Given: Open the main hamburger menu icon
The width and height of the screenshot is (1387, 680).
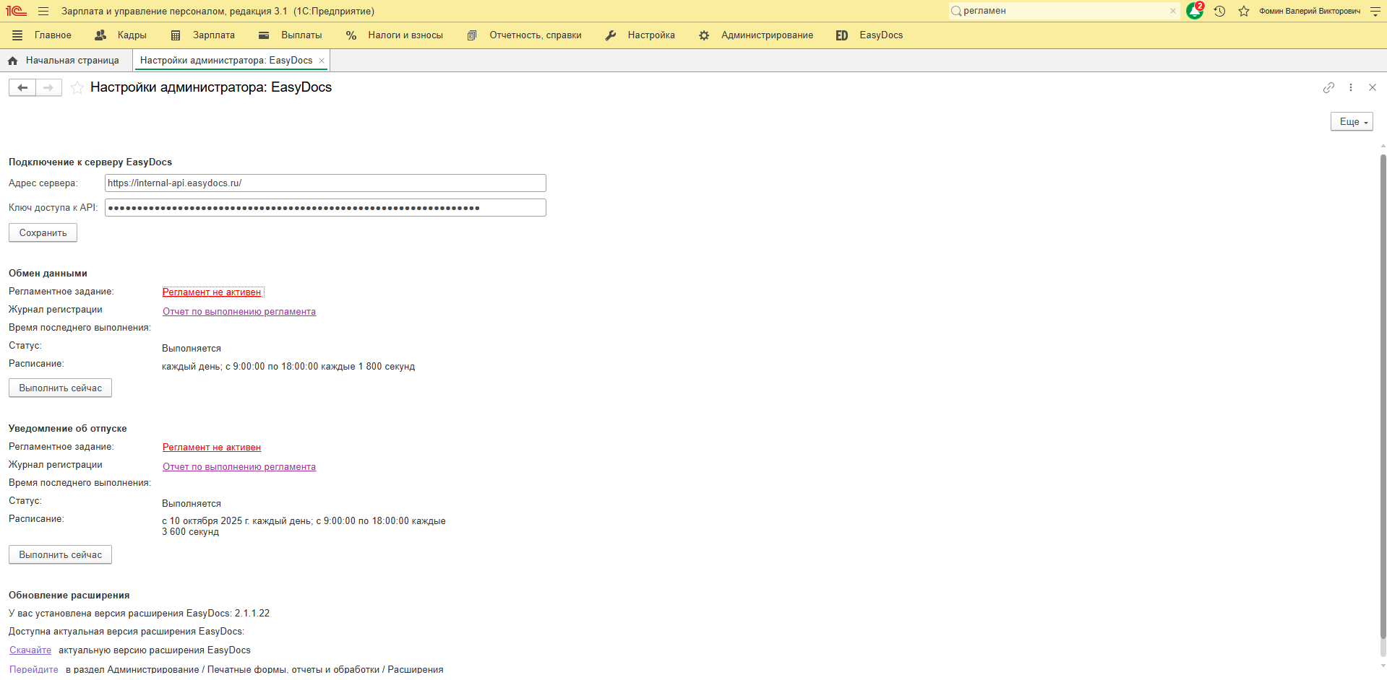Looking at the screenshot, I should [x=43, y=12].
